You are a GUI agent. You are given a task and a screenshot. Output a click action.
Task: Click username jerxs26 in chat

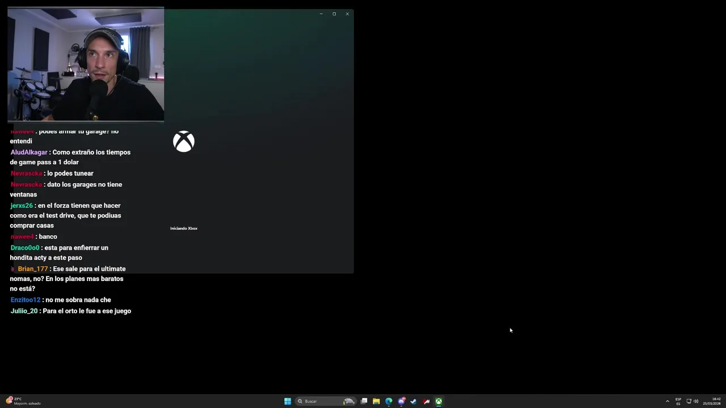coord(22,206)
